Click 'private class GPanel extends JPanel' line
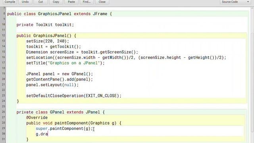 click(61, 112)
